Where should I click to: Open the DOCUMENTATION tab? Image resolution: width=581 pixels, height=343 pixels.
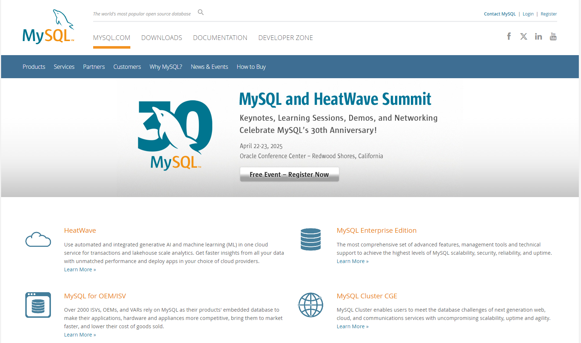220,38
